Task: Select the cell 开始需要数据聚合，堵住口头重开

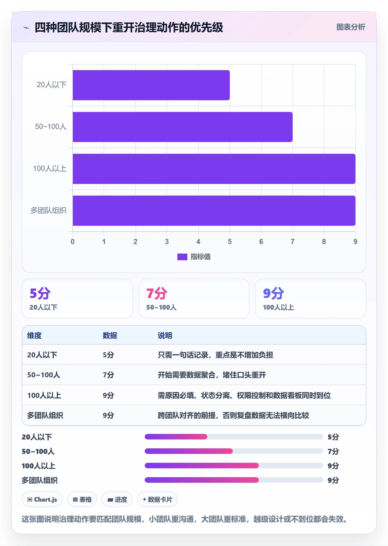Action: [212, 375]
